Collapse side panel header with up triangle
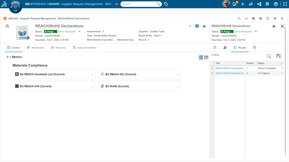 coord(274,26)
